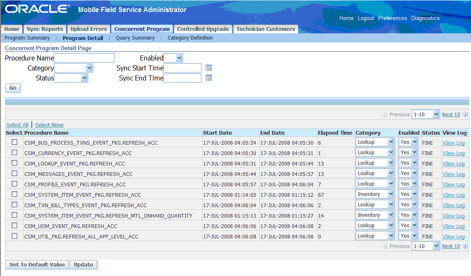Open the Category filter dropdown

tap(74, 68)
